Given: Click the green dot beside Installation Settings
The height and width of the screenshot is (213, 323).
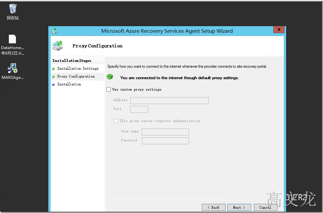Looking at the screenshot, I should (x=53, y=69).
